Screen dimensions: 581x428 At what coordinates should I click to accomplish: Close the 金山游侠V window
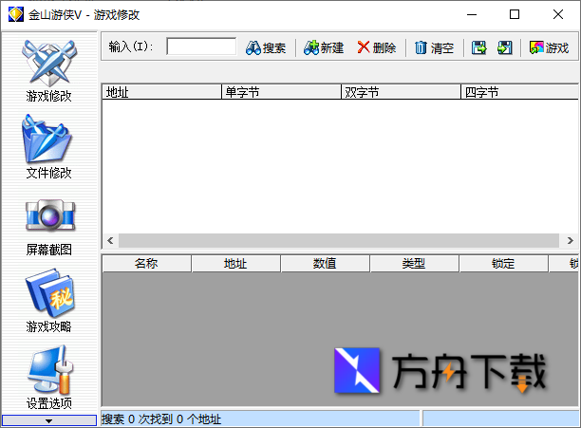tap(558, 14)
